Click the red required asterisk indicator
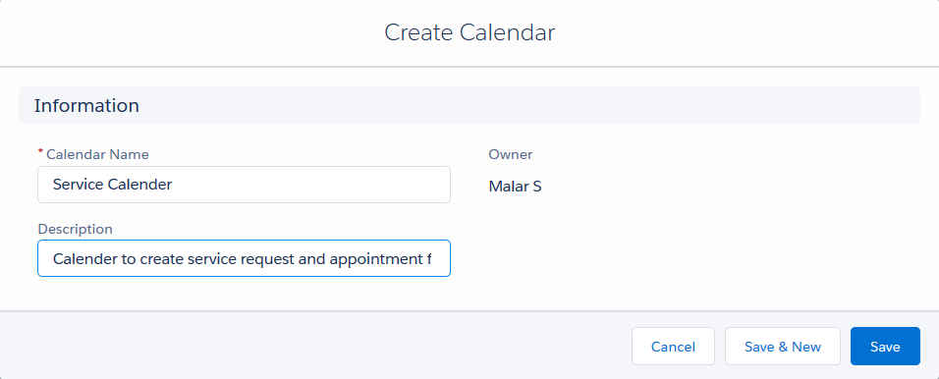 pyautogui.click(x=40, y=153)
